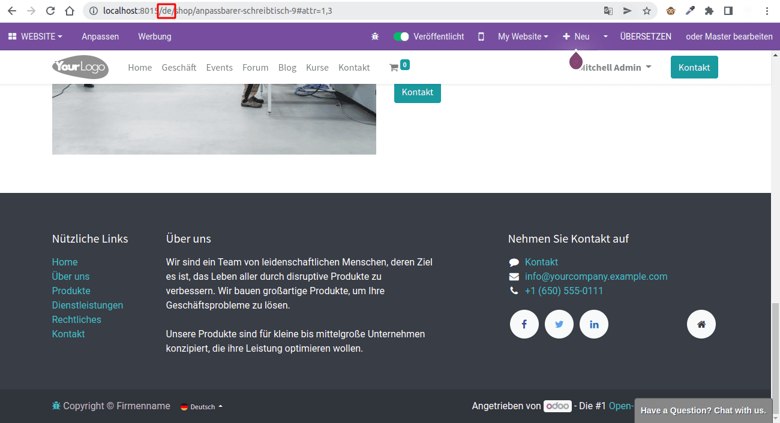Click Kontakt link with speech bubble icon
Viewport: 780px width, 423px height.
click(x=541, y=262)
